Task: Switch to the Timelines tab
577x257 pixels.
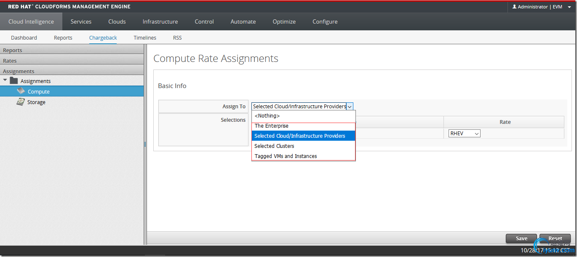Action: 145,37
